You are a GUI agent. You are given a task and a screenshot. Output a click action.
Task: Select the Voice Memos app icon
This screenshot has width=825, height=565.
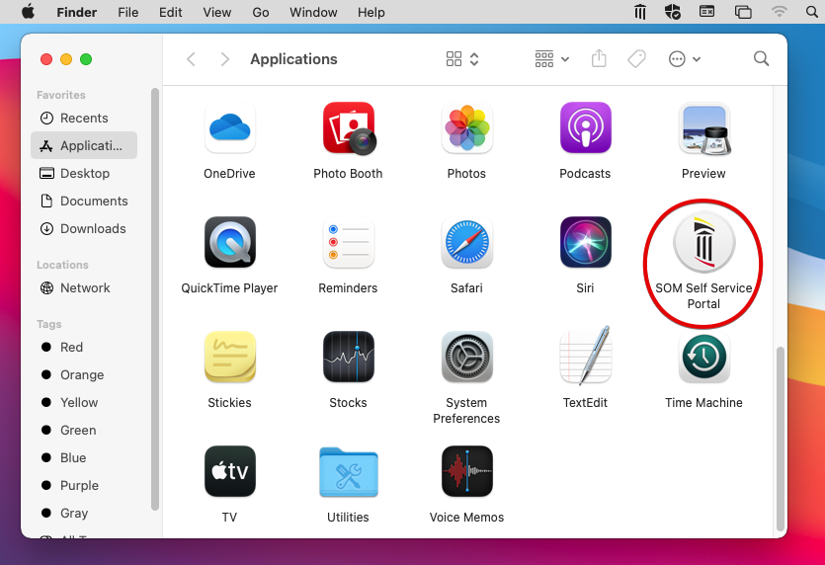coord(466,473)
